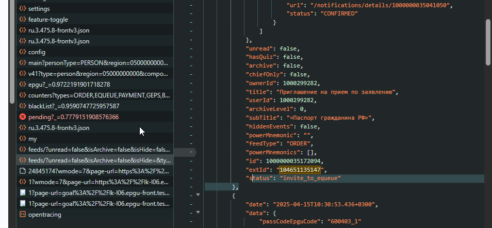Click the "unread": false line
492x228 pixels.
(273, 48)
